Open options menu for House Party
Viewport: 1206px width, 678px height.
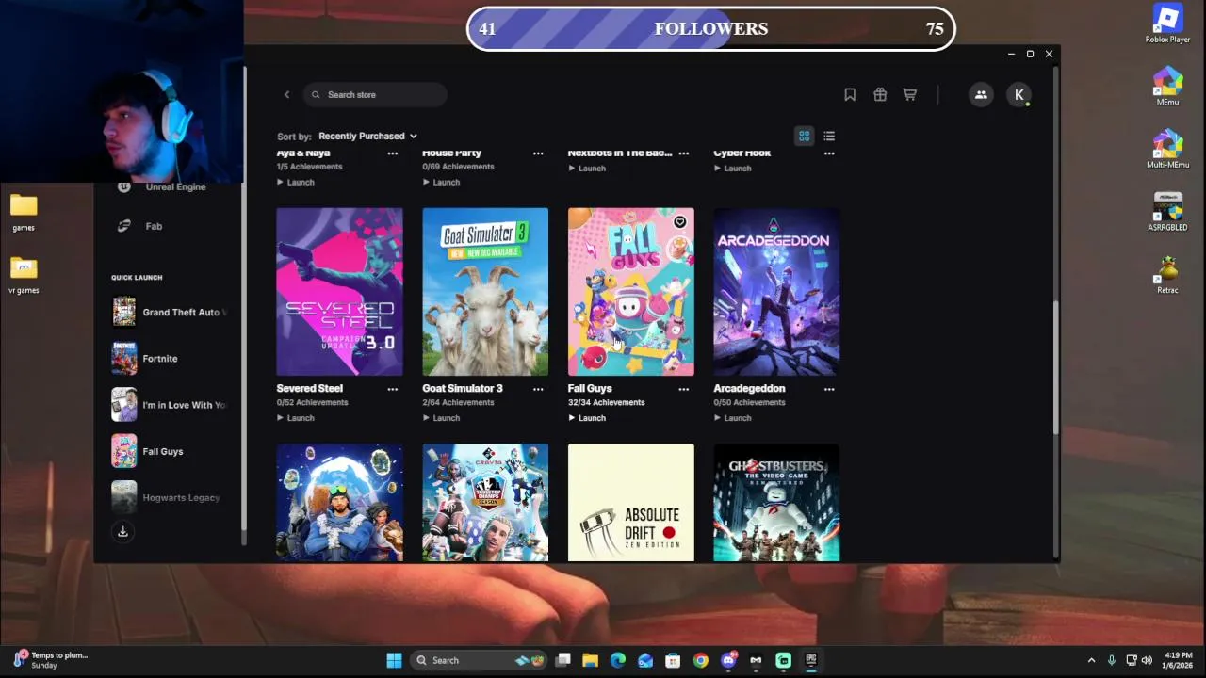click(538, 153)
